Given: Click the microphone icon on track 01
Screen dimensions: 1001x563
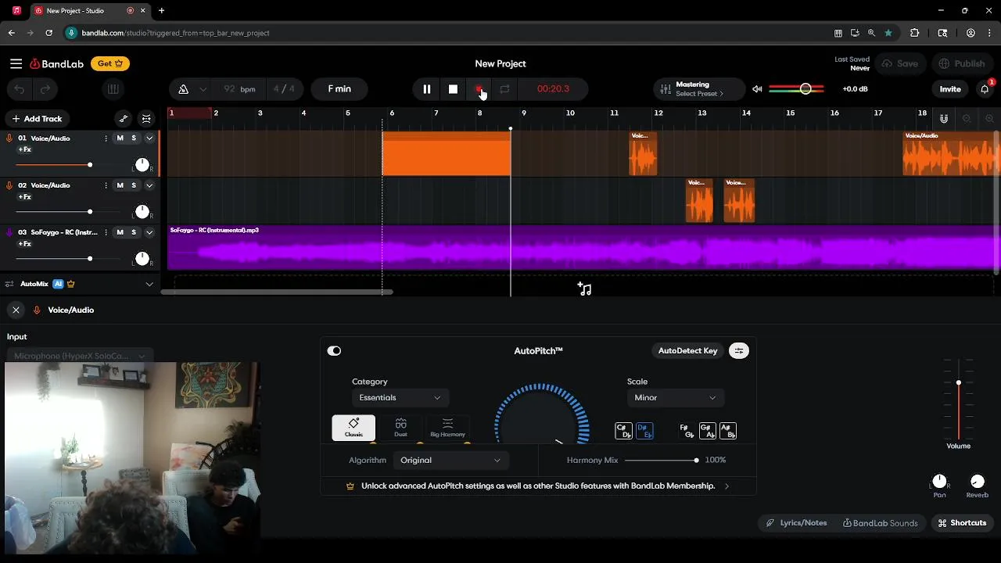Looking at the screenshot, I should (x=9, y=138).
